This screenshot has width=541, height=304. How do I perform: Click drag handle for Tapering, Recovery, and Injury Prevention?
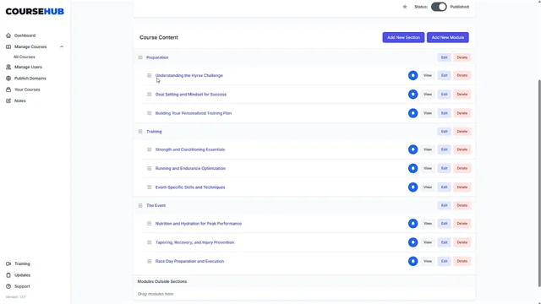click(x=149, y=242)
